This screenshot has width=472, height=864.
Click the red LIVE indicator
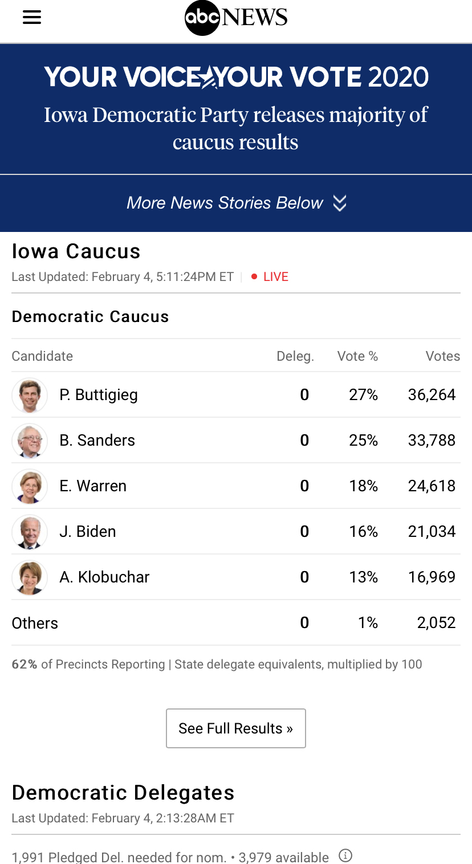tap(270, 277)
